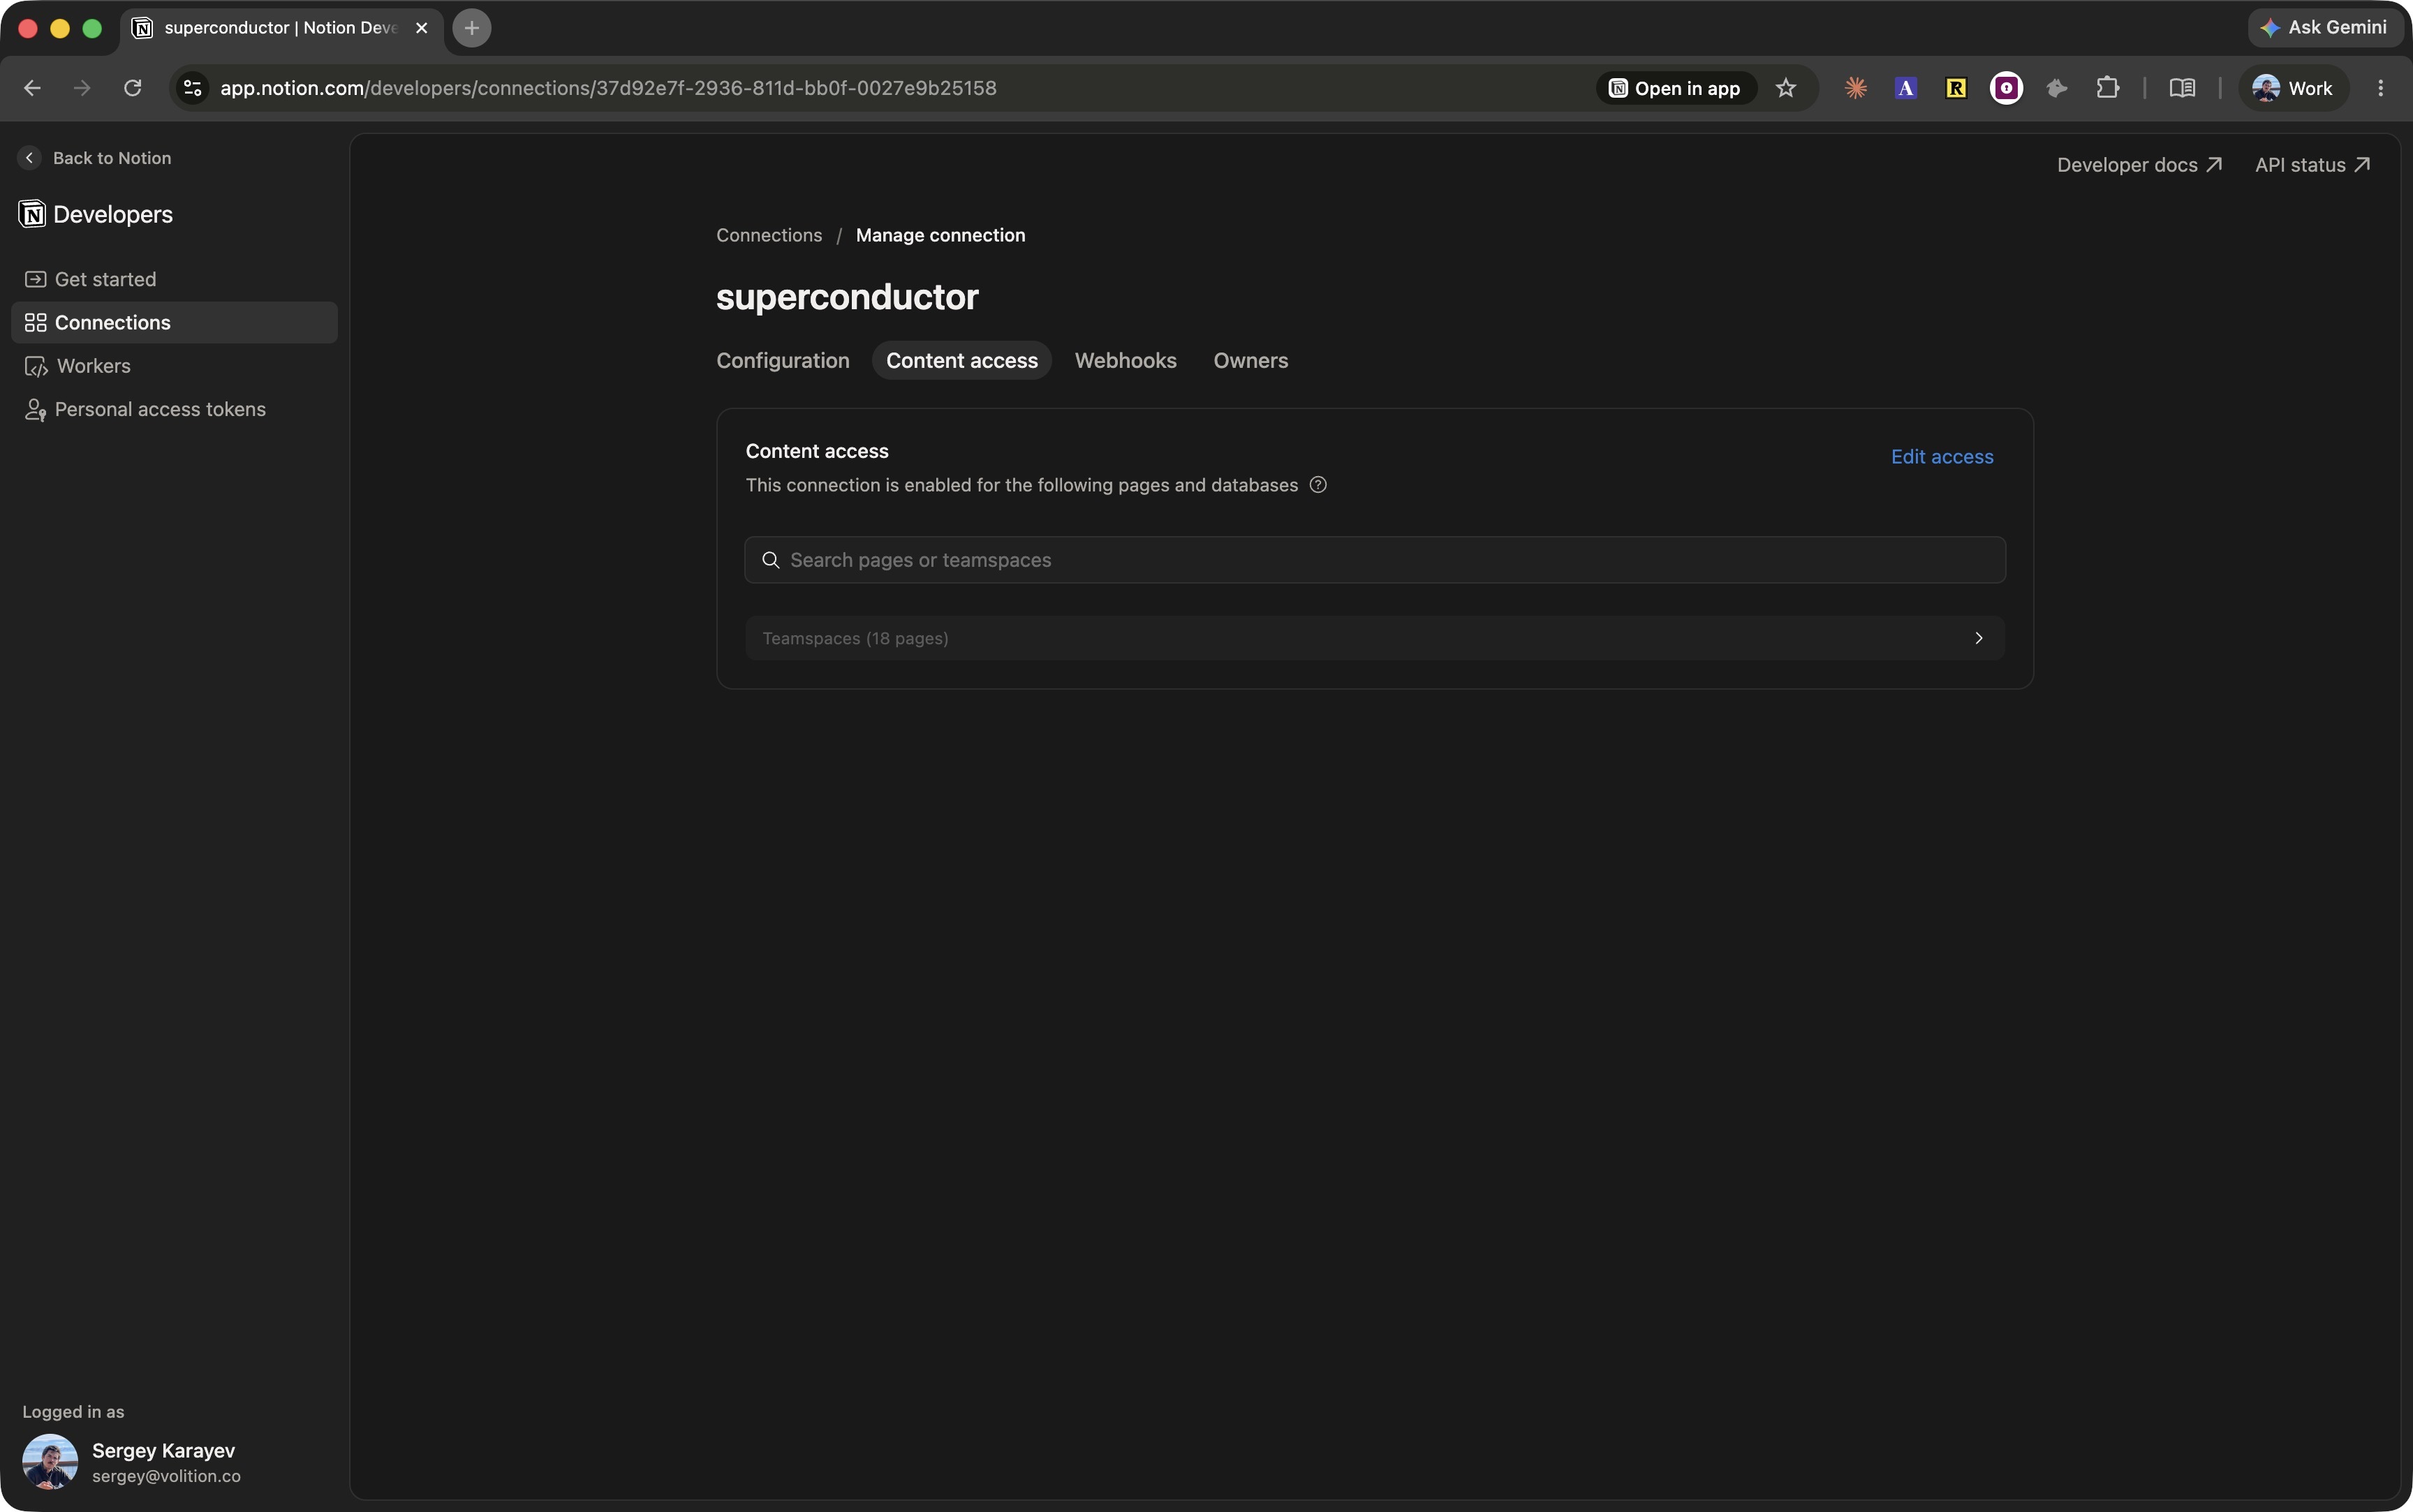This screenshot has height=1512, width=2413.
Task: Open the site information icon in the address bar
Action: [x=193, y=88]
